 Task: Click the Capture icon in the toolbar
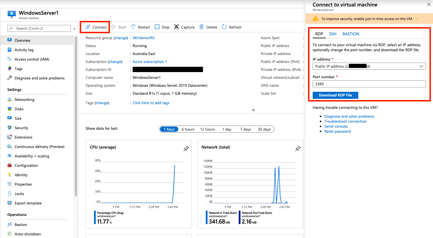point(176,27)
